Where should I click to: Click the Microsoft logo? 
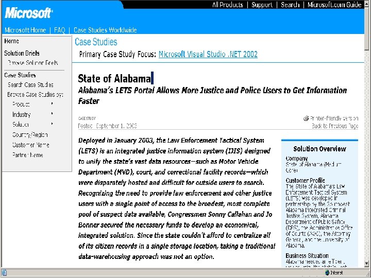pyautogui.click(x=28, y=13)
